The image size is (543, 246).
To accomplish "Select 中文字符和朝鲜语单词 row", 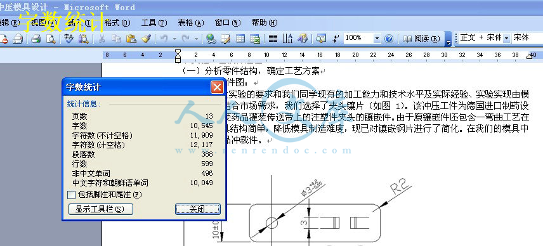I will click(x=142, y=183).
